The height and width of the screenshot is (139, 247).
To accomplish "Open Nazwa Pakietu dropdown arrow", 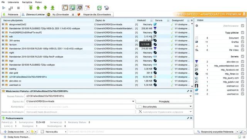I will click(x=190, y=96).
